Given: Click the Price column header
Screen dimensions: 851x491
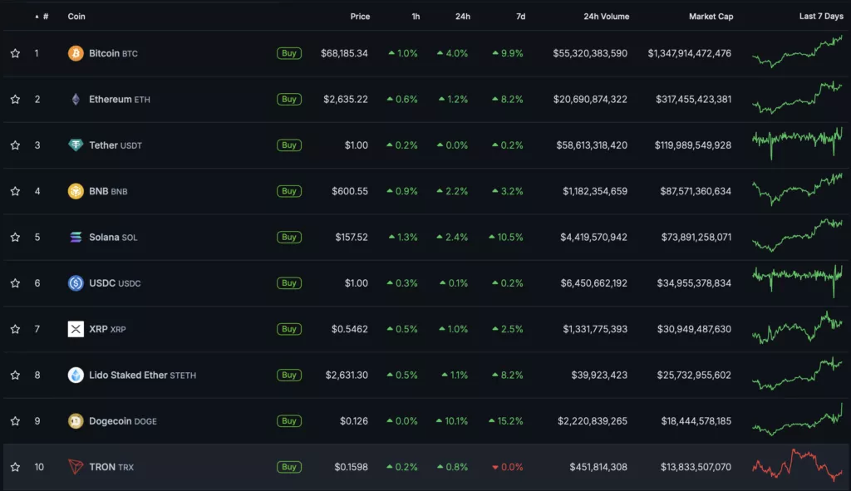Looking at the screenshot, I should tap(360, 17).
